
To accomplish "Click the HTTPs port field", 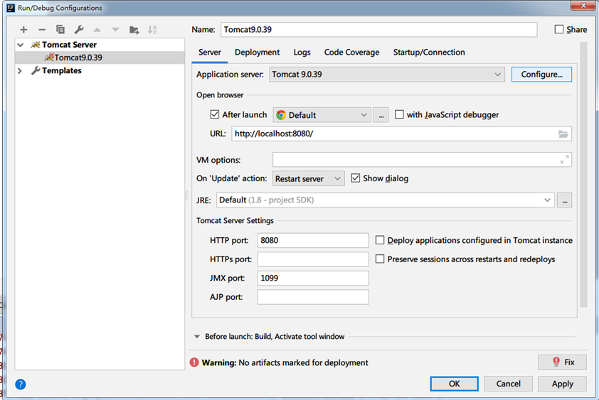I will point(313,259).
